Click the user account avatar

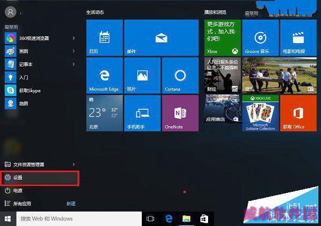click(11, 12)
